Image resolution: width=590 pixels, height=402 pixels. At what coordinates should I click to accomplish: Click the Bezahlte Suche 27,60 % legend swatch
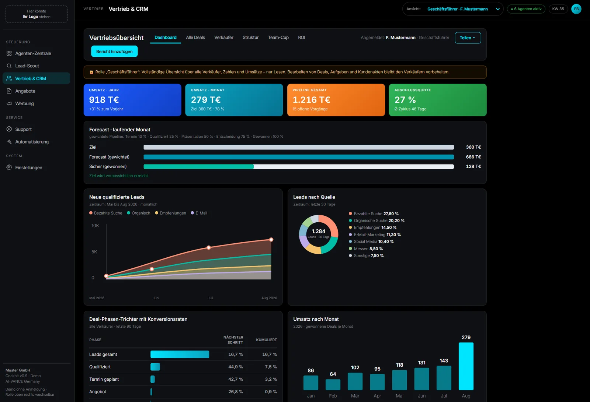[x=350, y=214]
